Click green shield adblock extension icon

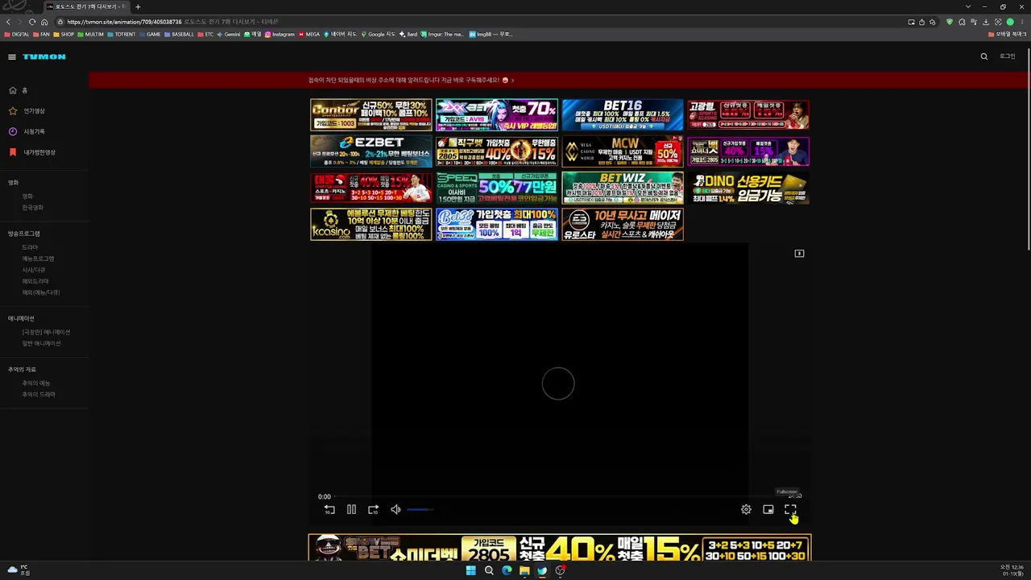[x=950, y=22]
